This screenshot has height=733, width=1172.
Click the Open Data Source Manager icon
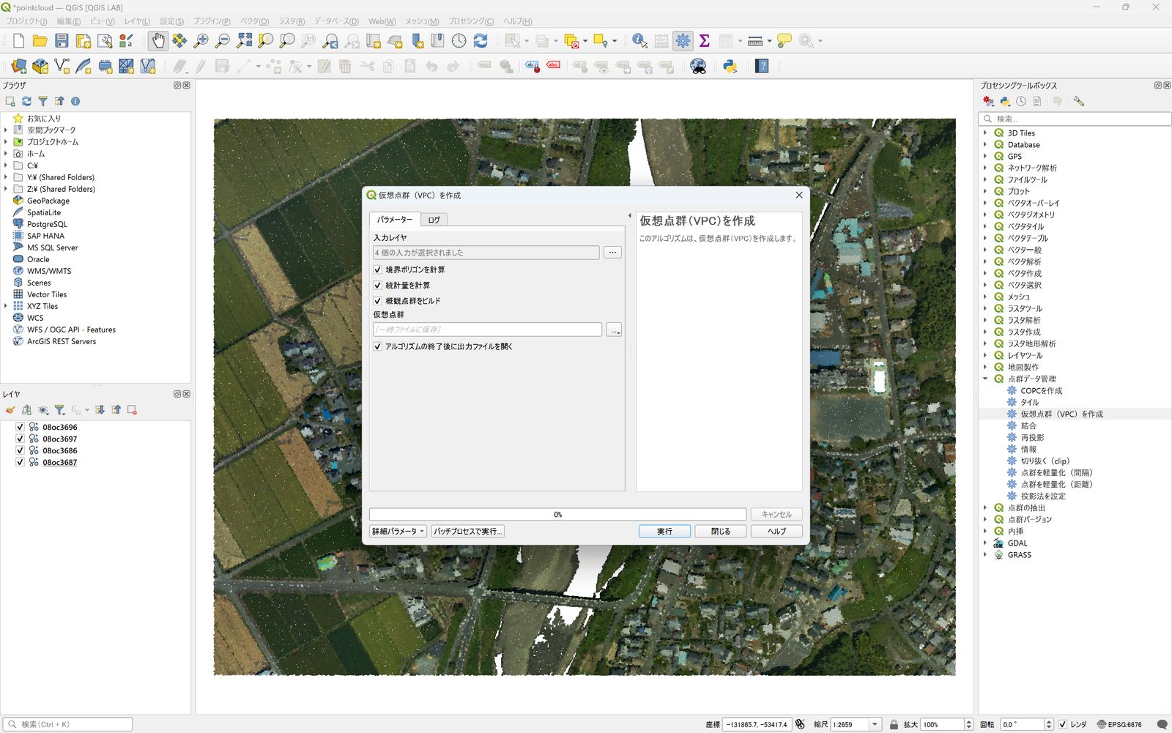click(x=18, y=67)
